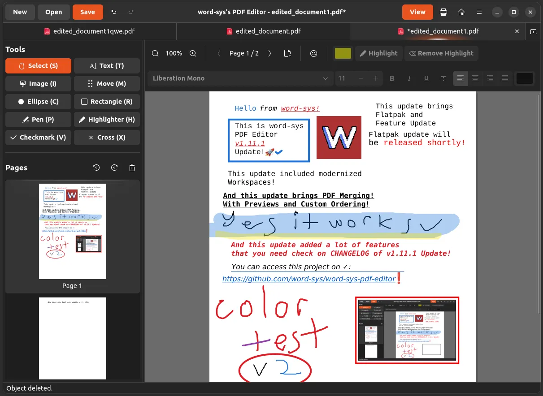Click the 'Page 1 / 2' indicator
Viewport: 543px width, 396px height.
(244, 53)
